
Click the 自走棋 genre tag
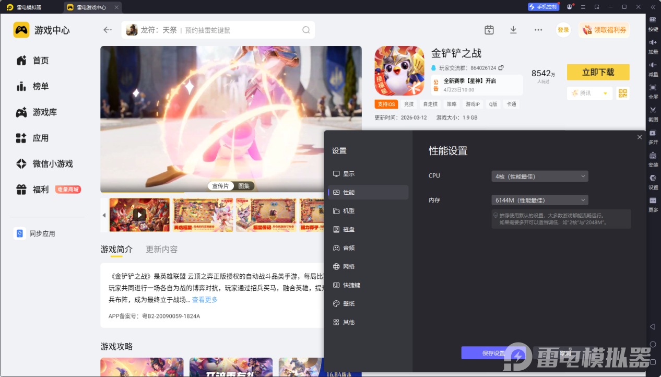(430, 104)
